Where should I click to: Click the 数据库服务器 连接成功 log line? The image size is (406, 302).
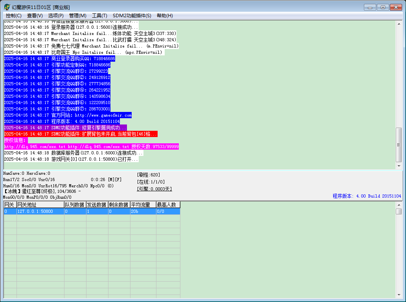click(x=73, y=153)
